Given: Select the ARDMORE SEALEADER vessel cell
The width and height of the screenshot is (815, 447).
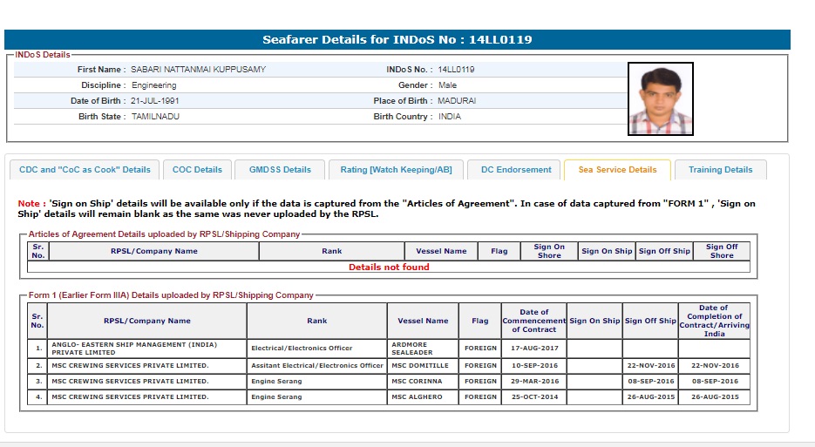Looking at the screenshot, I should click(423, 348).
